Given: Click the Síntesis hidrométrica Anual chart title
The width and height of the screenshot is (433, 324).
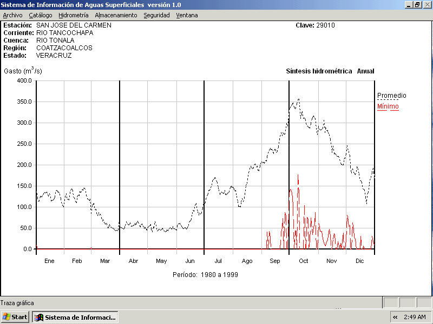Looking at the screenshot, I should (x=330, y=71).
